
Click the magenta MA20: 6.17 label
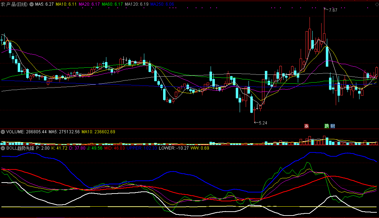(x=89, y=4)
